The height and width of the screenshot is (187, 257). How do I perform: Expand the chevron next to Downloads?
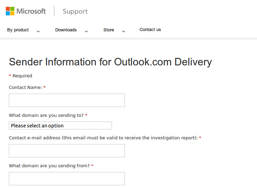tap(86, 31)
